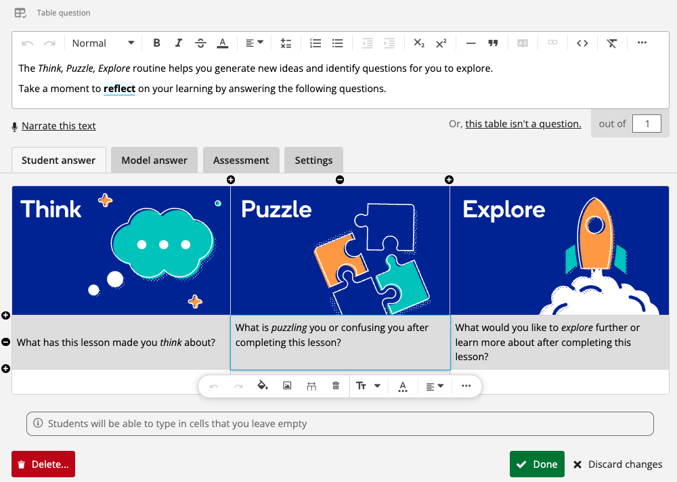Remove the questions row with the minus icon
Screen dimensions: 677x482
[x=5, y=342]
